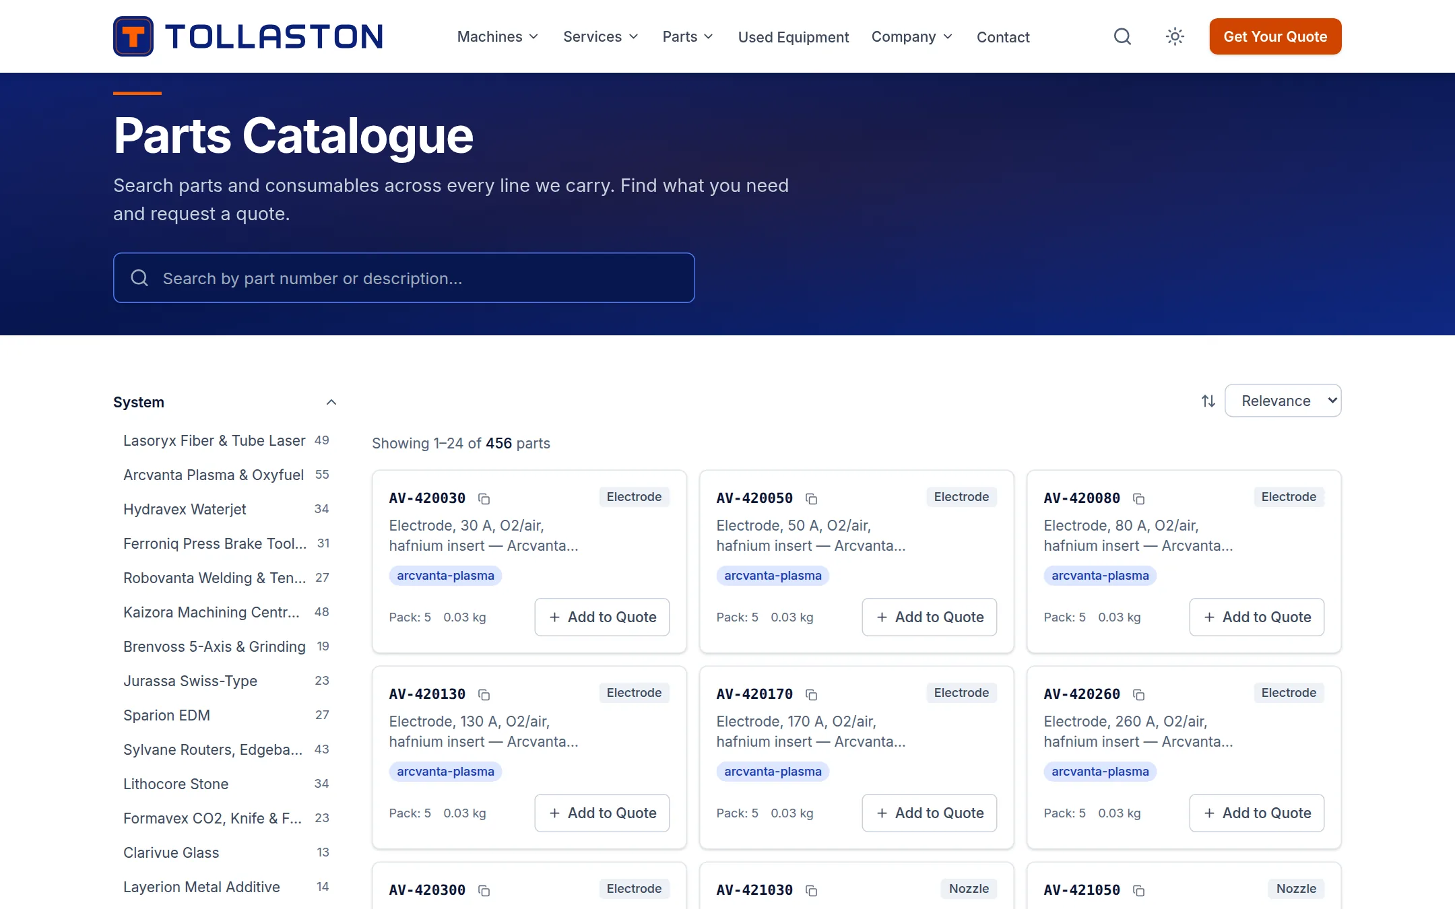Open the Relevance sort dropdown
This screenshot has height=909, width=1455.
point(1283,401)
